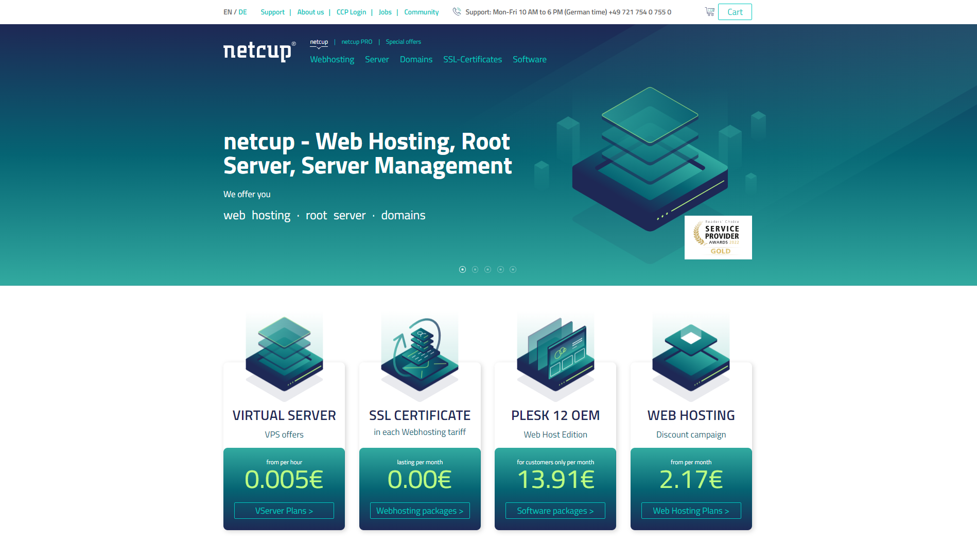Open the Domains menu
This screenshot has width=977, height=560.
click(x=416, y=60)
